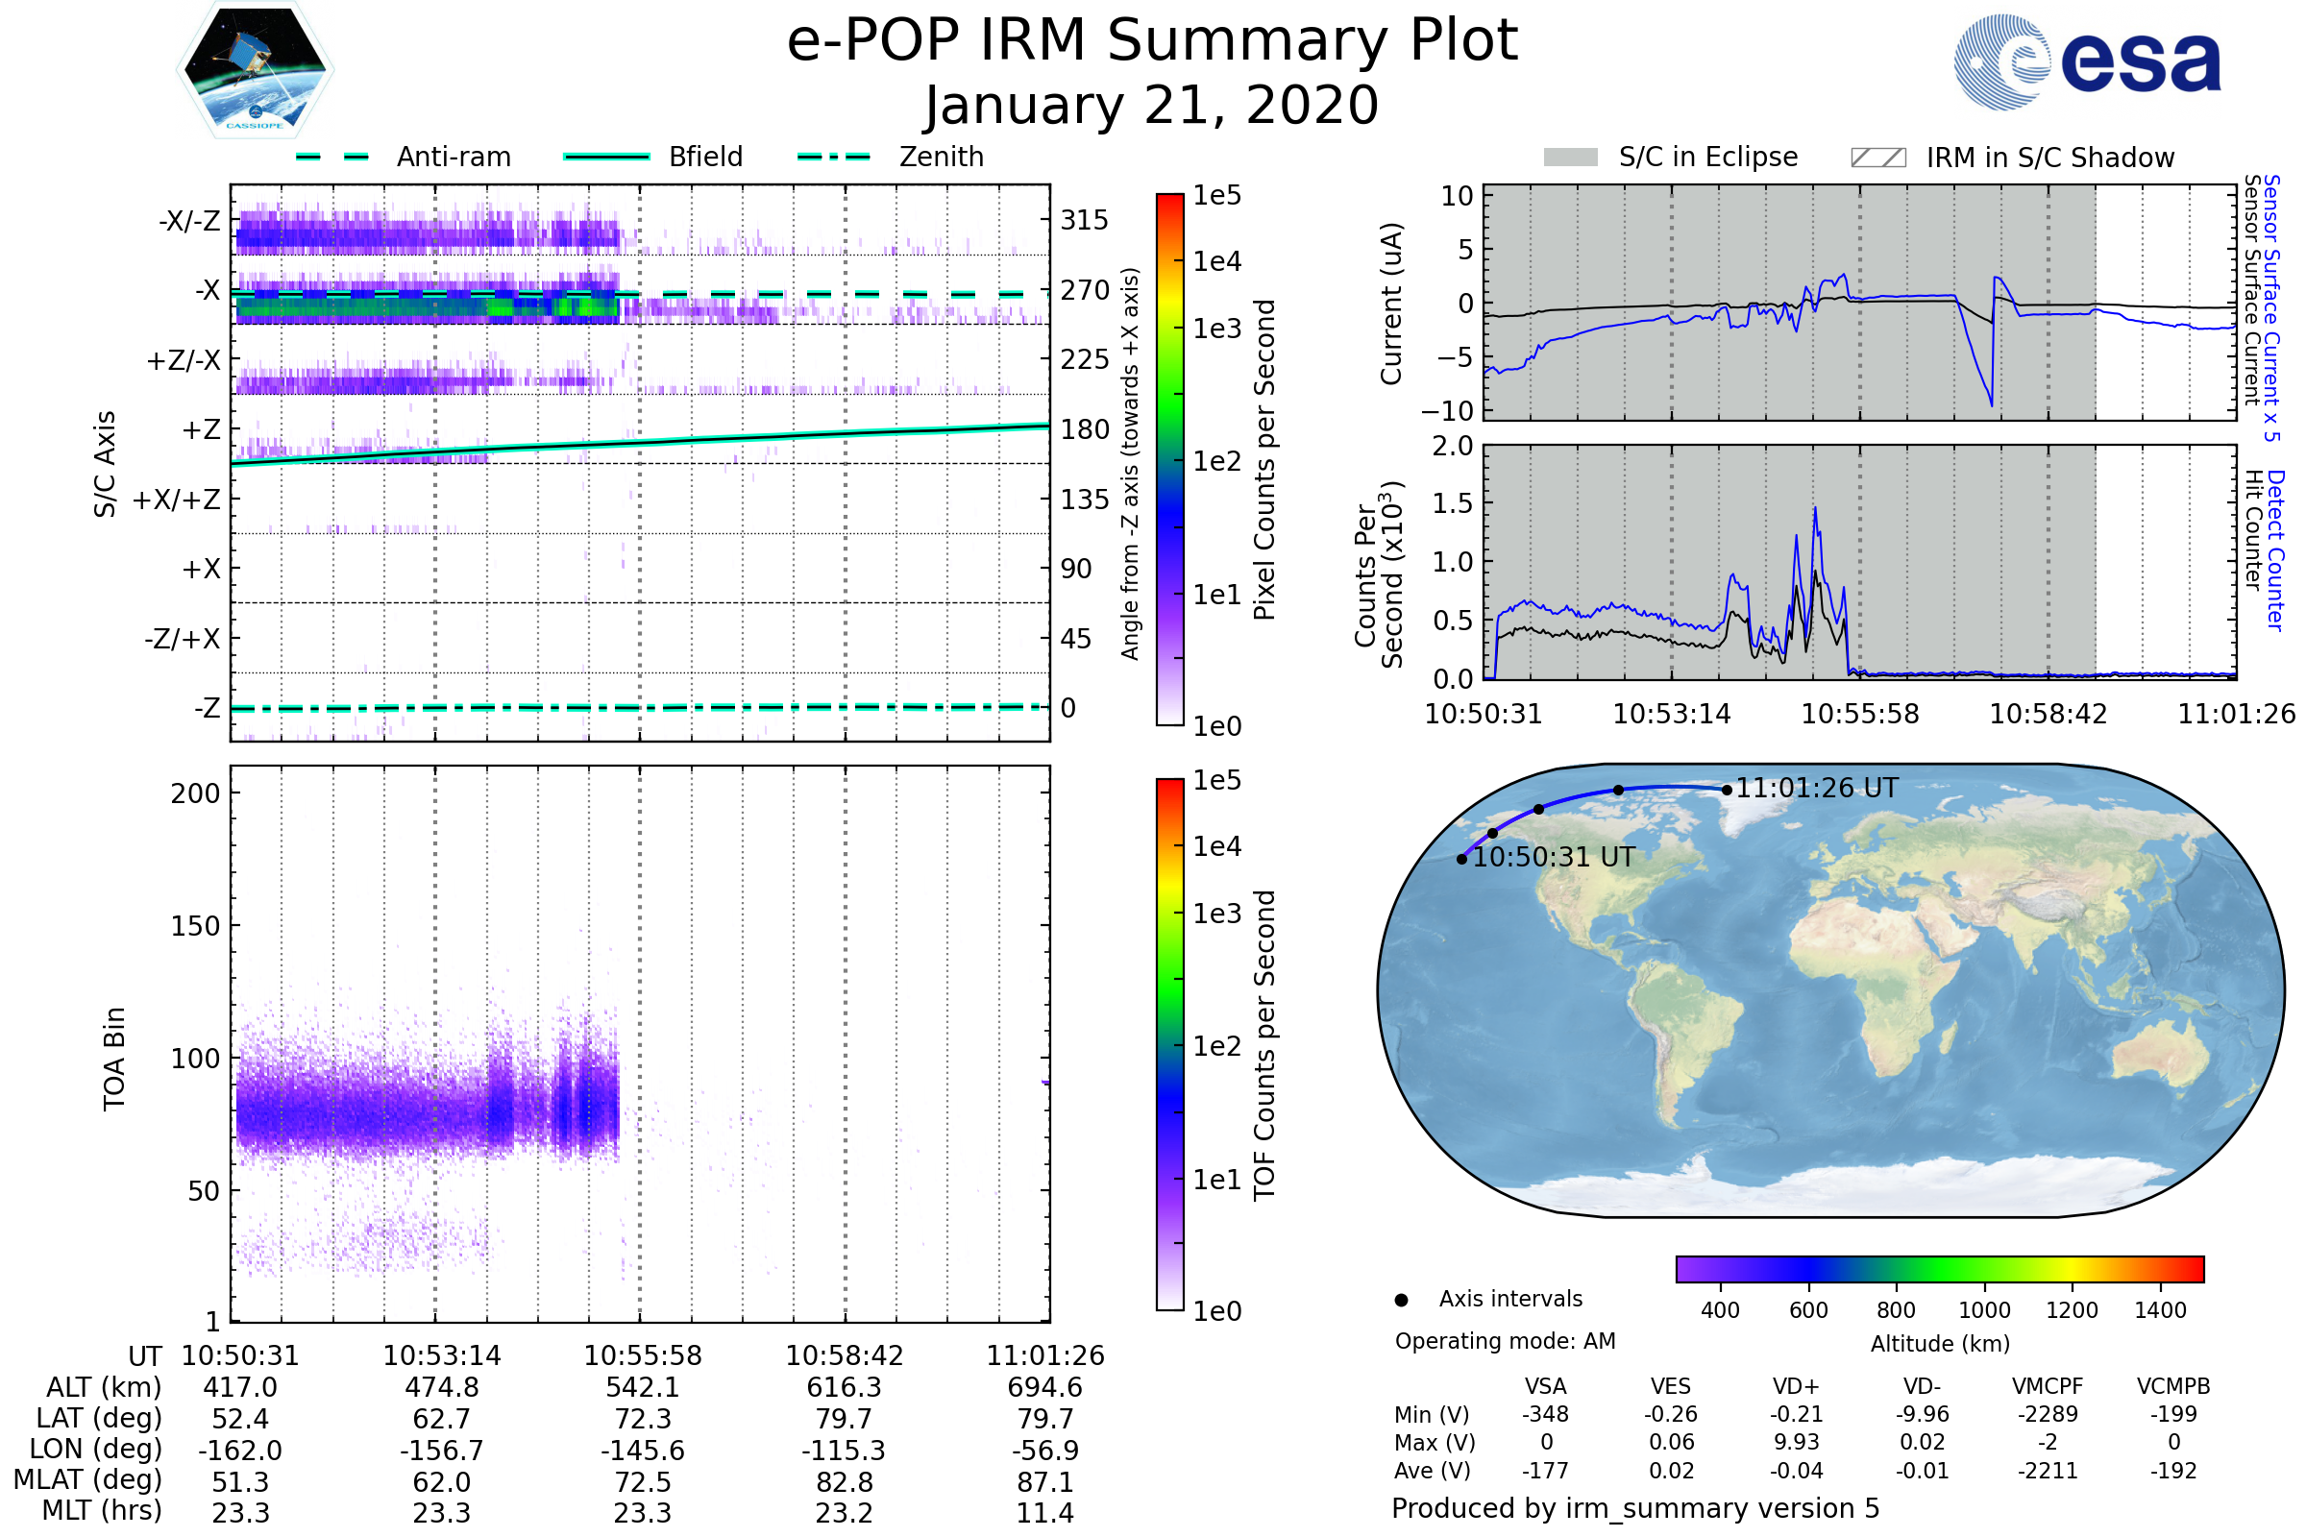
Task: Click the Operating mode: AM label
Action: click(1505, 1341)
